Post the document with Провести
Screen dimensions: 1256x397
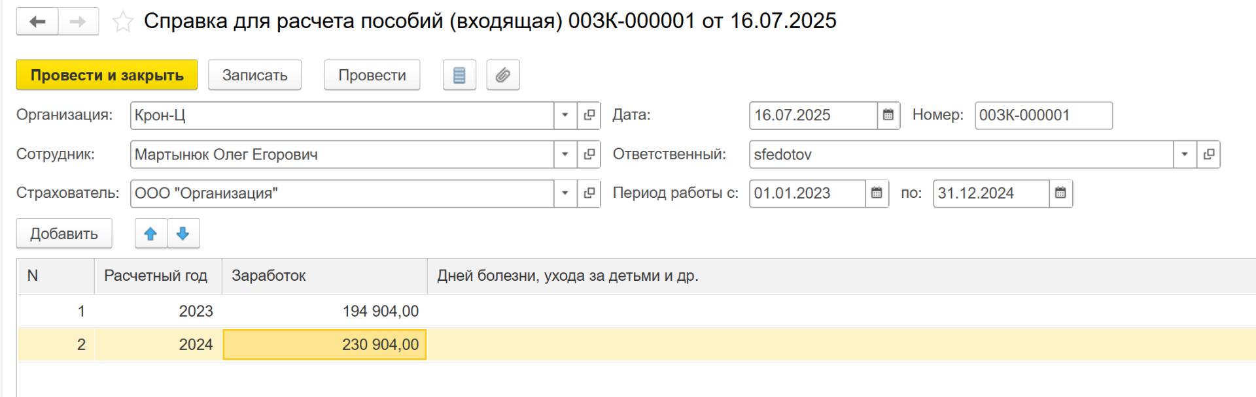[x=372, y=75]
